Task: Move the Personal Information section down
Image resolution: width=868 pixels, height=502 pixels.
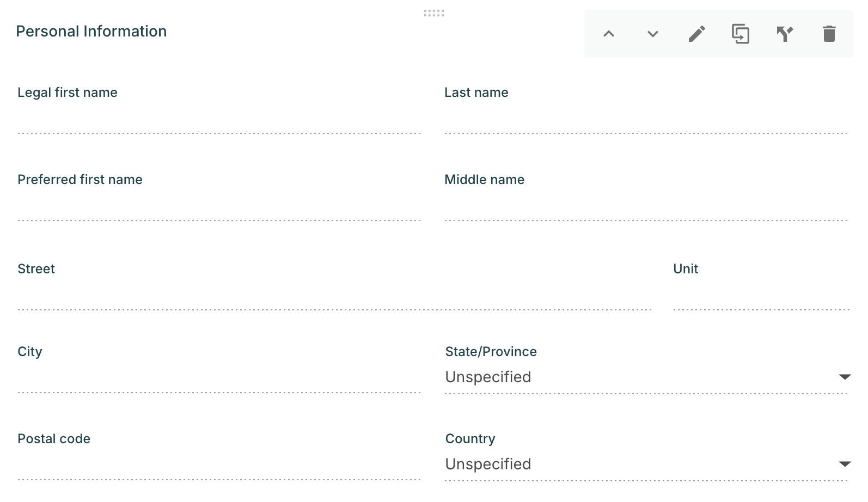Action: pyautogui.click(x=653, y=34)
